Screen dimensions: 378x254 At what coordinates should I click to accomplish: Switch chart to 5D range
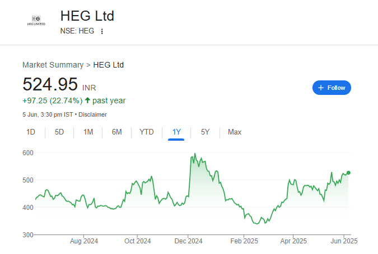(59, 132)
